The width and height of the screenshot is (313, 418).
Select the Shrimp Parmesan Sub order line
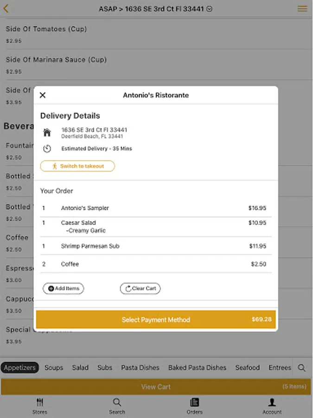pyautogui.click(x=156, y=246)
